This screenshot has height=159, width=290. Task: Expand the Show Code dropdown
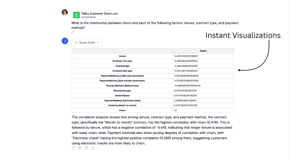87,42
